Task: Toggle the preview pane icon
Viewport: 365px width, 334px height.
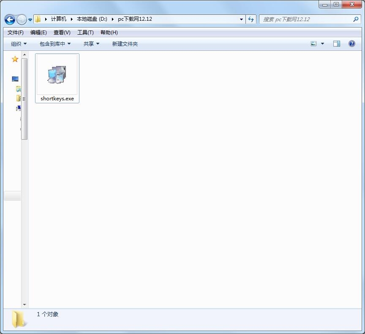Action: [337, 44]
